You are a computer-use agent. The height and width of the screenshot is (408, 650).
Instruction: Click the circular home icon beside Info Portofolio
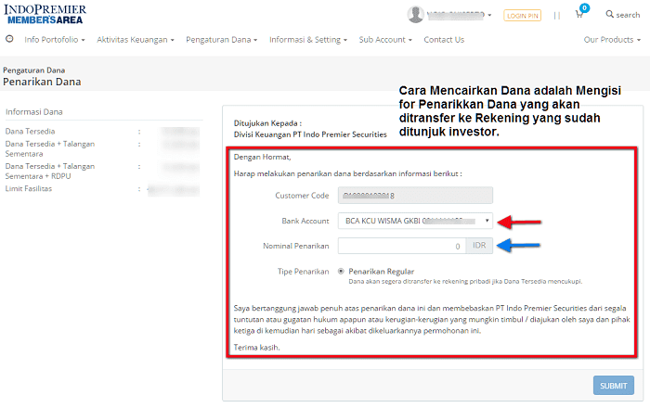(9, 39)
